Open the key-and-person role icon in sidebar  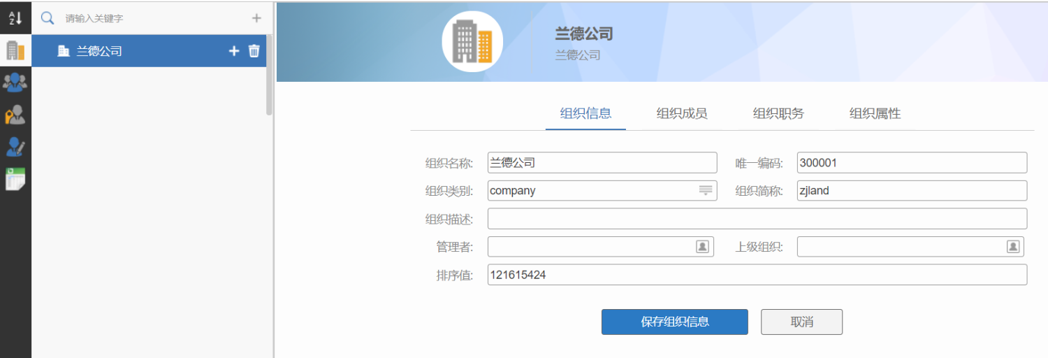tap(15, 115)
